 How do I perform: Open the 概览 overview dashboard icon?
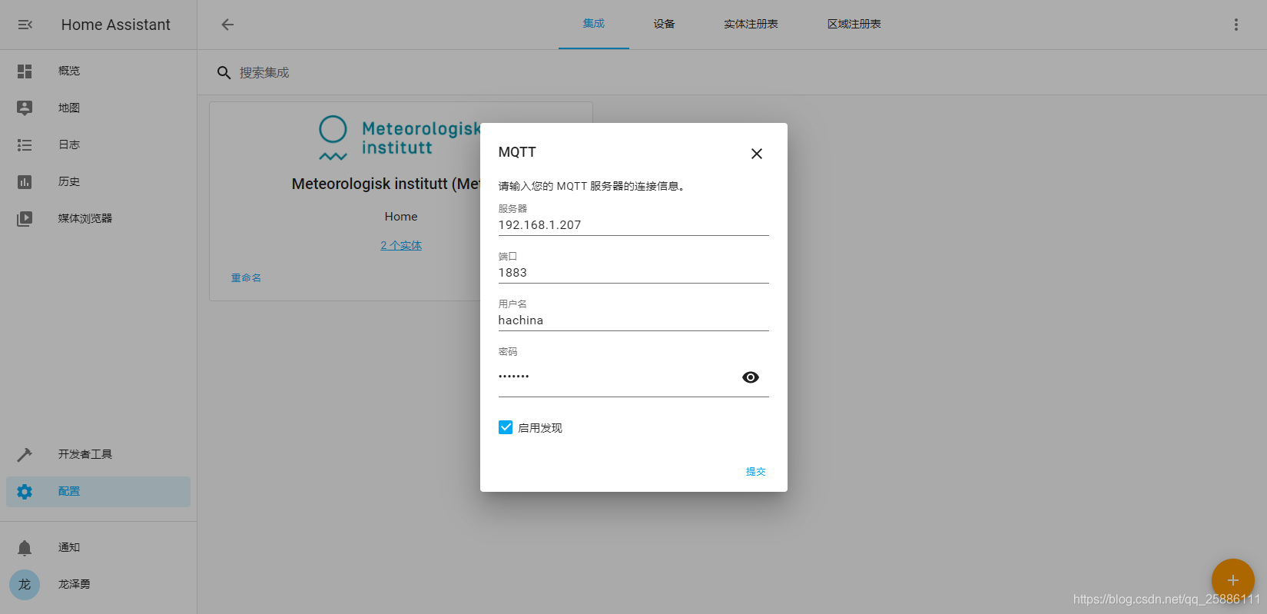pyautogui.click(x=25, y=71)
